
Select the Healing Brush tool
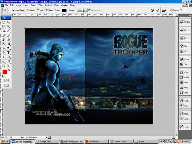tap(4, 36)
